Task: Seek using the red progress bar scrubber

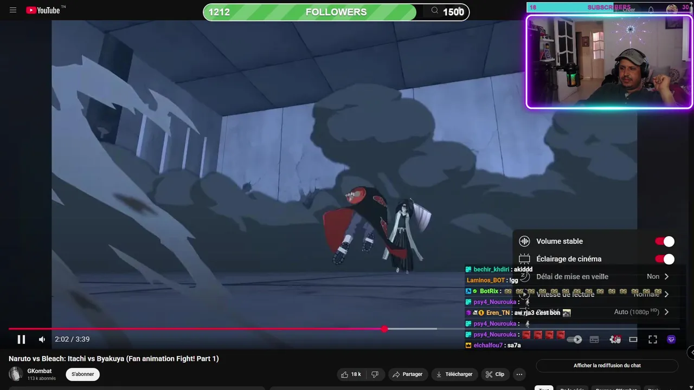Action: (x=384, y=329)
